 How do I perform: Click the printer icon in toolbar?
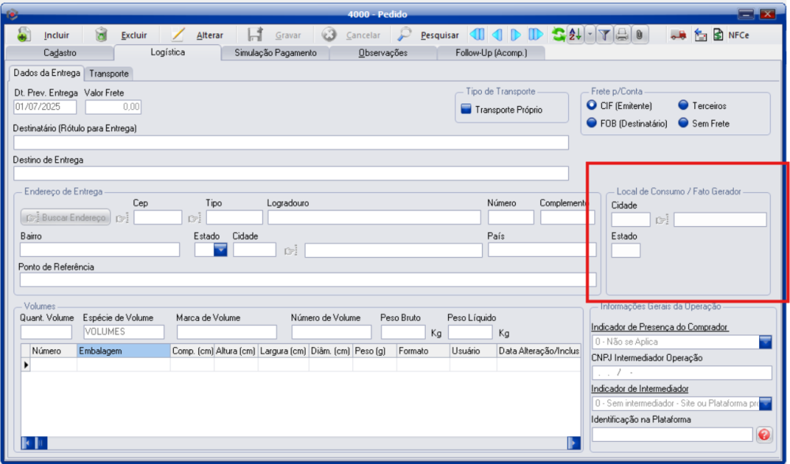(x=622, y=35)
